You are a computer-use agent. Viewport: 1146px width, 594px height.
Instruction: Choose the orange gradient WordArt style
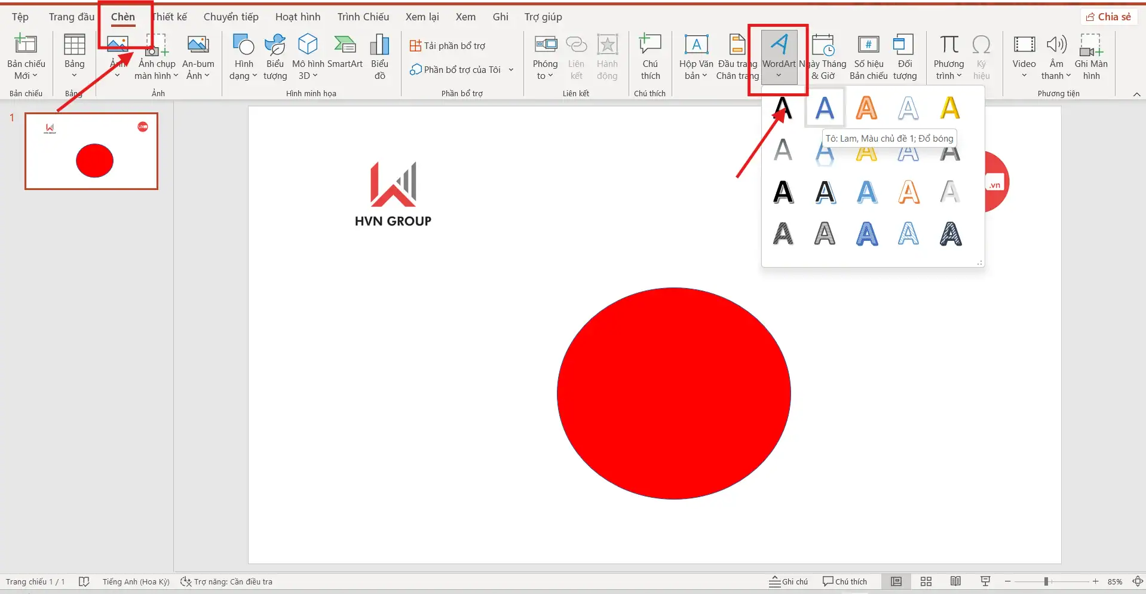866,108
